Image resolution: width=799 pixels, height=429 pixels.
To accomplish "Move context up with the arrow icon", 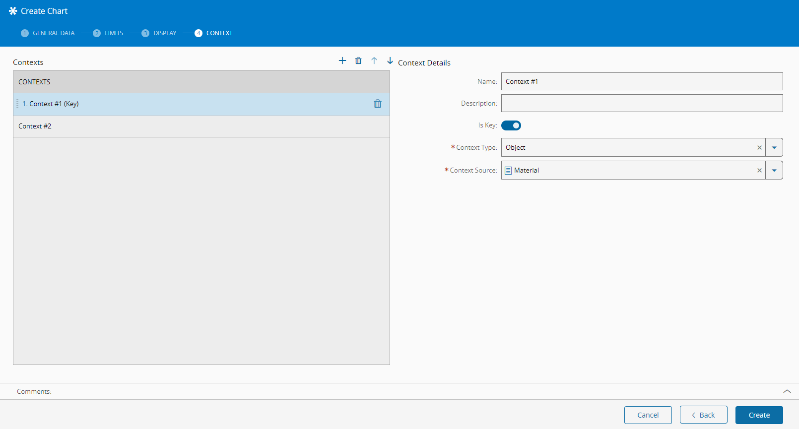I will [x=374, y=61].
